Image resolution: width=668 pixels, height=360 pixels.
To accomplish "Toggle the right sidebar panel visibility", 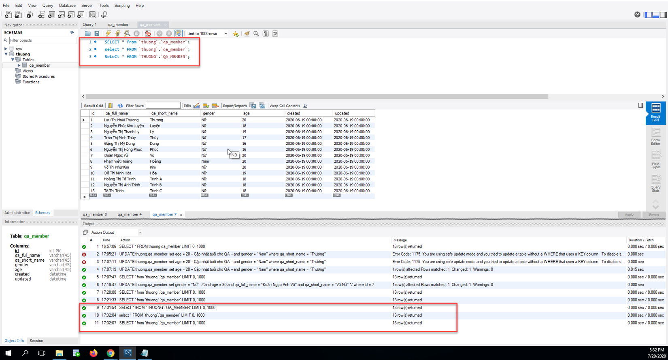I will tap(663, 15).
